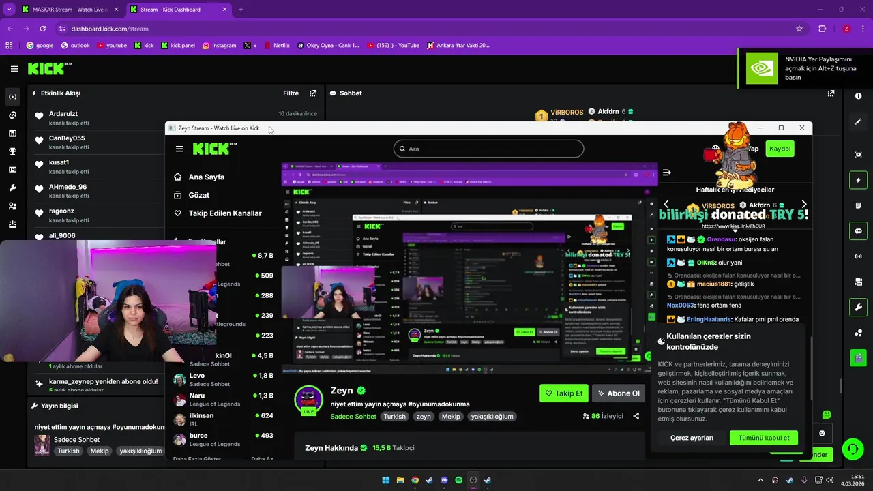Viewport: 873px width, 491px height.
Task: Select the Turkish tag under Zeyn's title
Action: [x=394, y=417]
